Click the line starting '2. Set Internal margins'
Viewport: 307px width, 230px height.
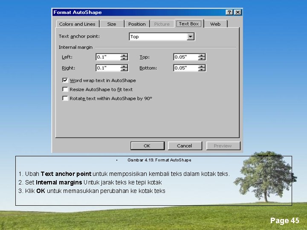click(x=90, y=182)
